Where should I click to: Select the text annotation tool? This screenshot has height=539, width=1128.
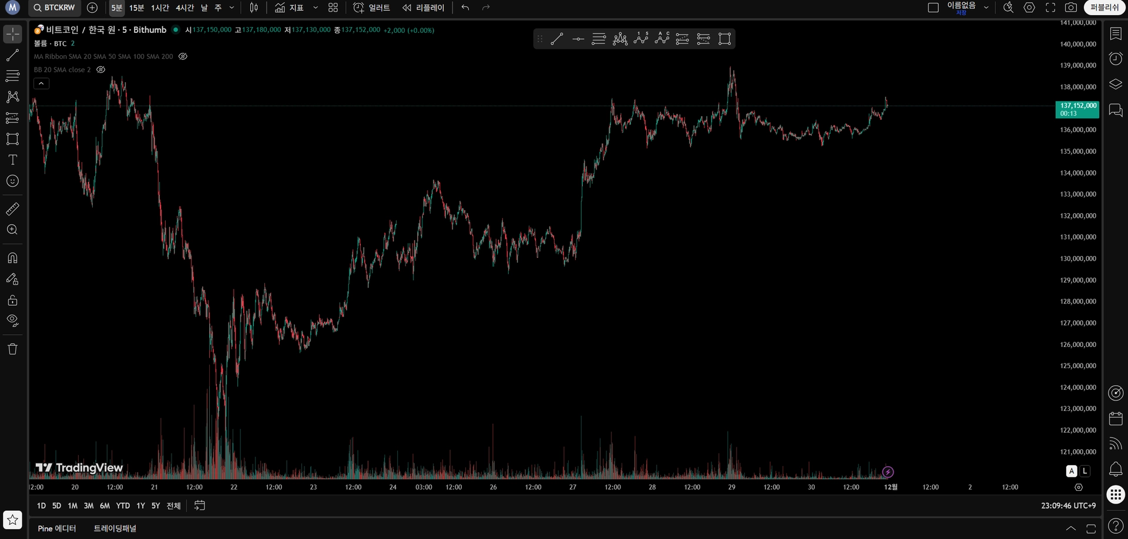click(12, 160)
